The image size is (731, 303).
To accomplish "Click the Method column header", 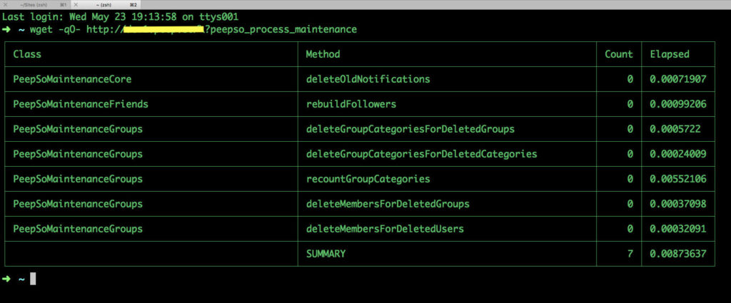I will click(323, 54).
